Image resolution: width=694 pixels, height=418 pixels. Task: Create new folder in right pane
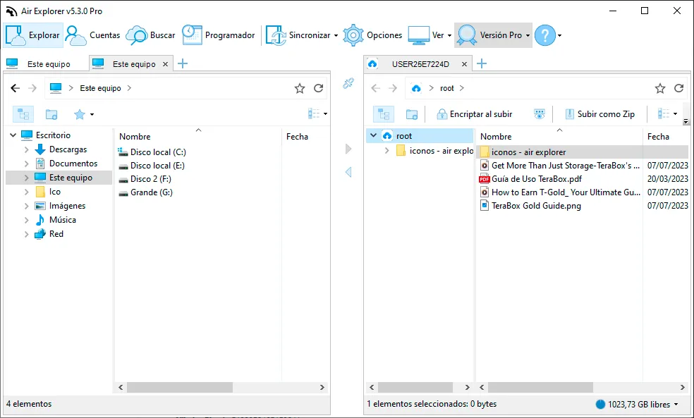click(412, 115)
